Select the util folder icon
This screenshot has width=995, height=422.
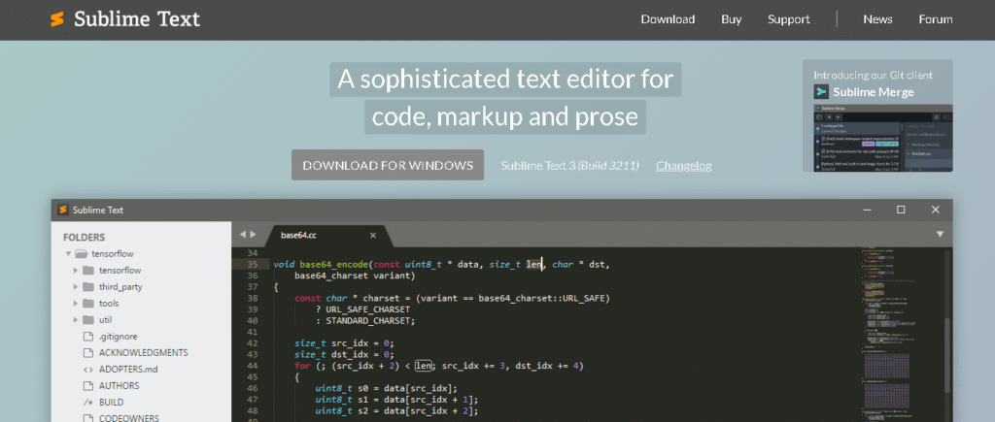coord(88,320)
